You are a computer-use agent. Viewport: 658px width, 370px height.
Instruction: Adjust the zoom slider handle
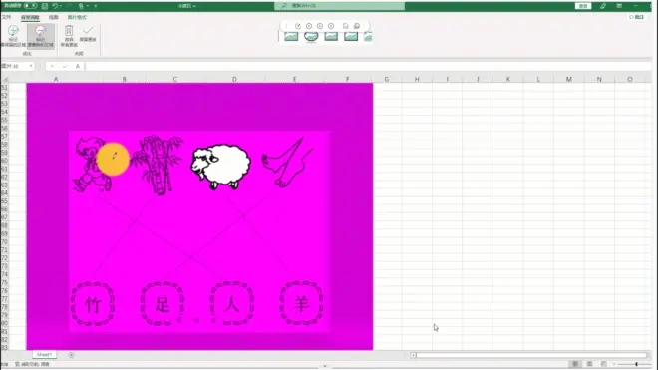coord(636,364)
